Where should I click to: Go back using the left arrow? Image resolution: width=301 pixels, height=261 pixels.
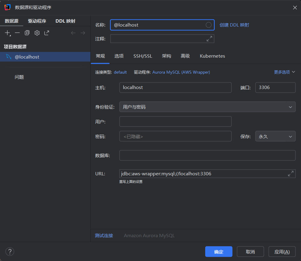[x=73, y=33]
